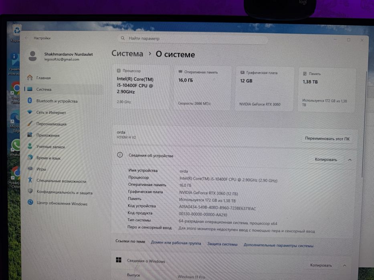Open Конфиденциальность и защита shield icon

(30, 191)
